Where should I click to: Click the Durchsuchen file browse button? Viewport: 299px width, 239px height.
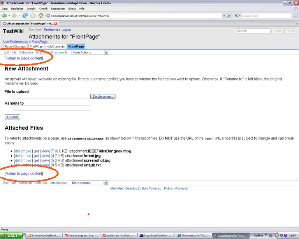103,96
